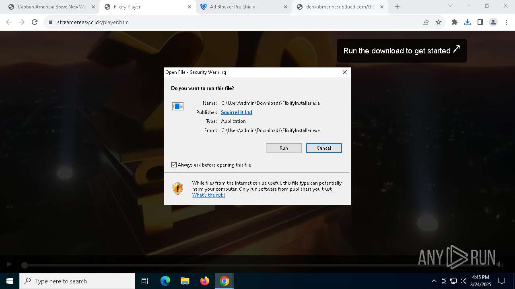Close the densubmarinesubdued.com tab
The height and width of the screenshot is (289, 515).
coord(382,7)
